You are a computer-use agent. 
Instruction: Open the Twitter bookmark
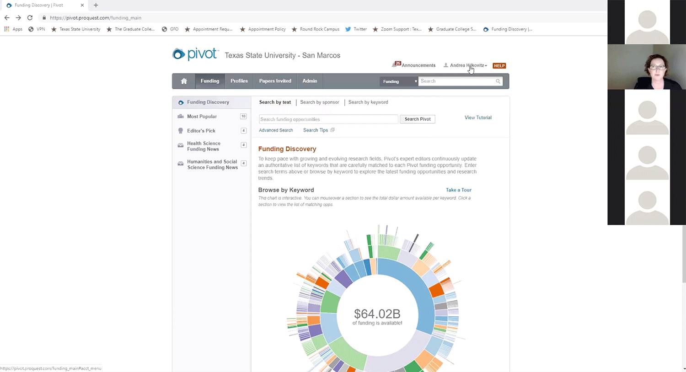pos(356,29)
